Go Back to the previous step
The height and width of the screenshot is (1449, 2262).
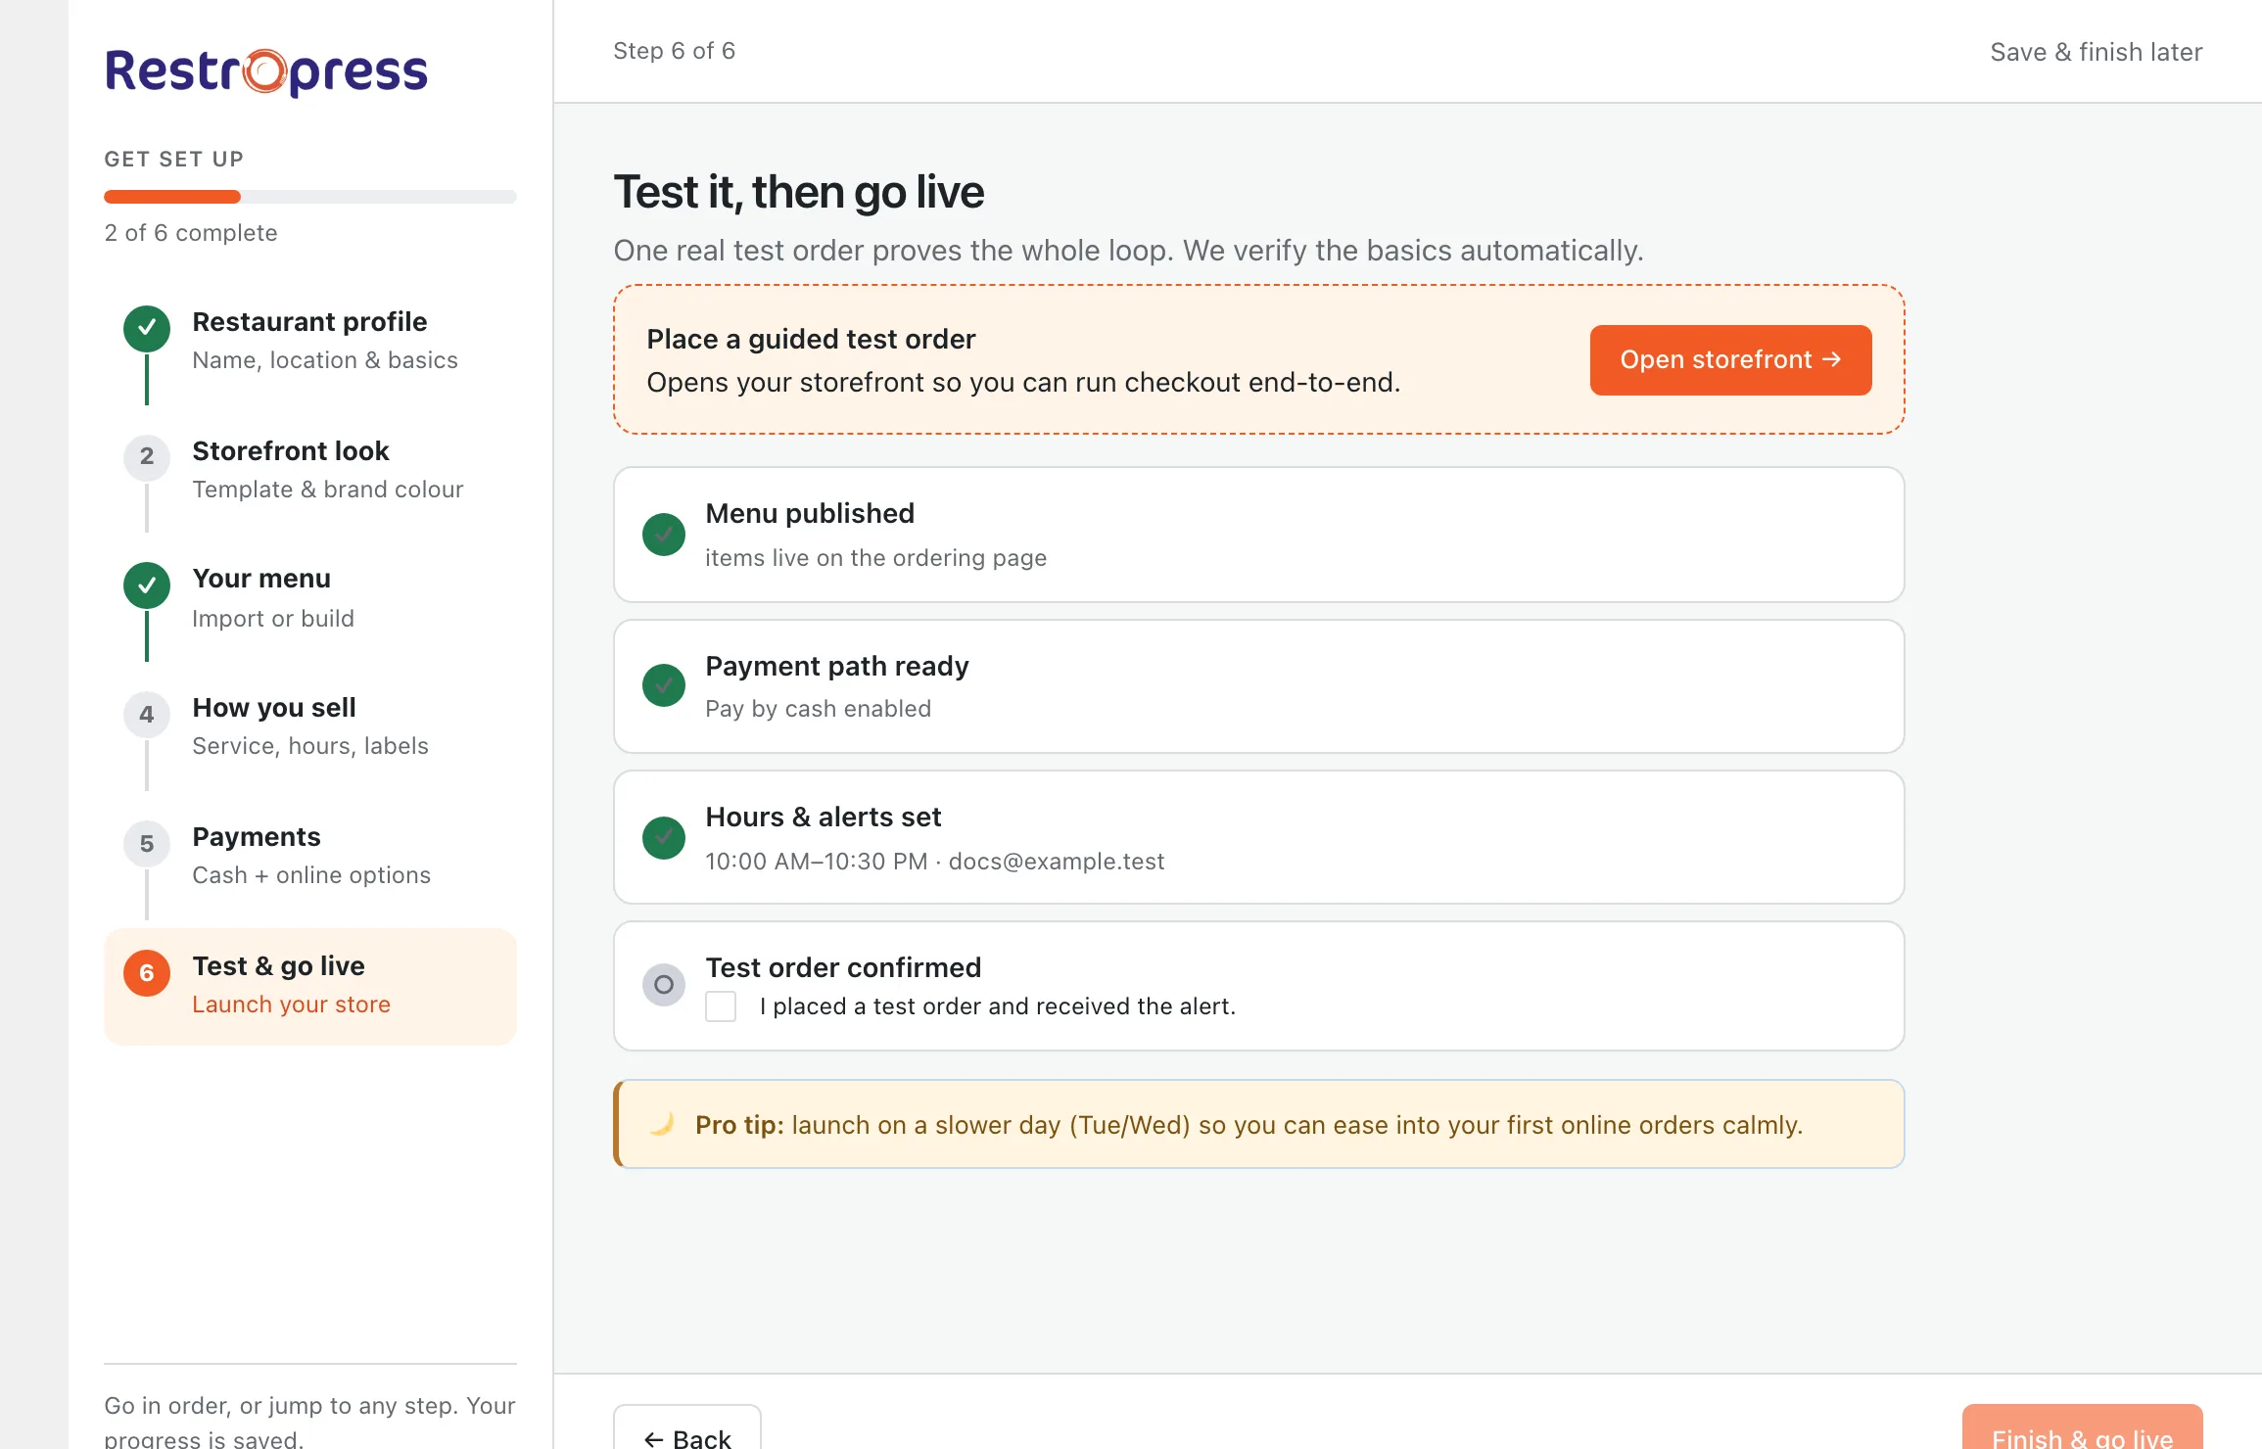[687, 1428]
